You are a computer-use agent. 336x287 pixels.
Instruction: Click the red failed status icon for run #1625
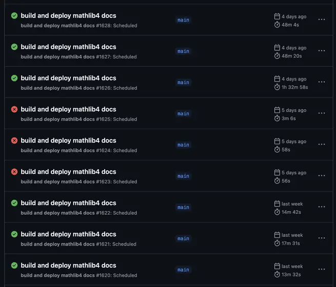click(x=14, y=109)
